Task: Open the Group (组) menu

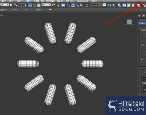Action: (x=11, y=1)
